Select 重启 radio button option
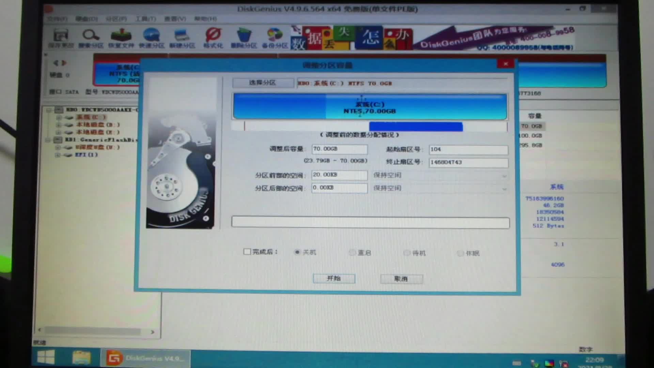The image size is (654, 368). tap(353, 252)
